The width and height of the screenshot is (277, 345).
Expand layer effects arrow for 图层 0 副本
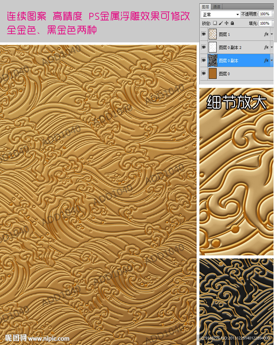[x=272, y=60]
